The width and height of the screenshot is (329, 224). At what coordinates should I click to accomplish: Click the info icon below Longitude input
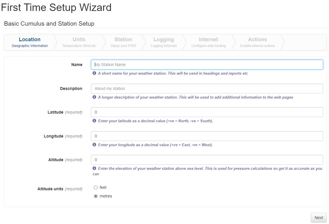pos(94,145)
